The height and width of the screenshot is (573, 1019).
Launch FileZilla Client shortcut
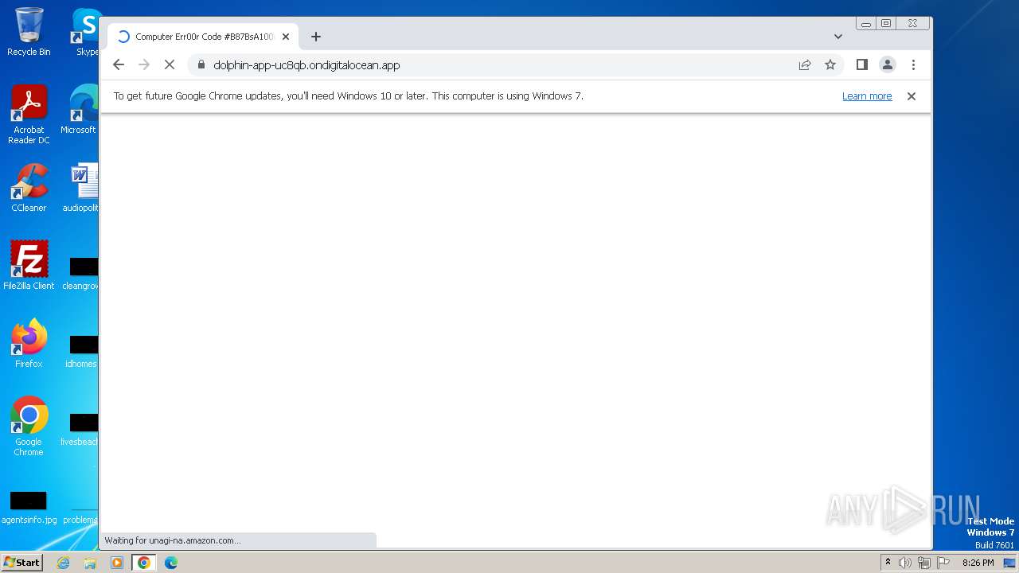tap(29, 266)
